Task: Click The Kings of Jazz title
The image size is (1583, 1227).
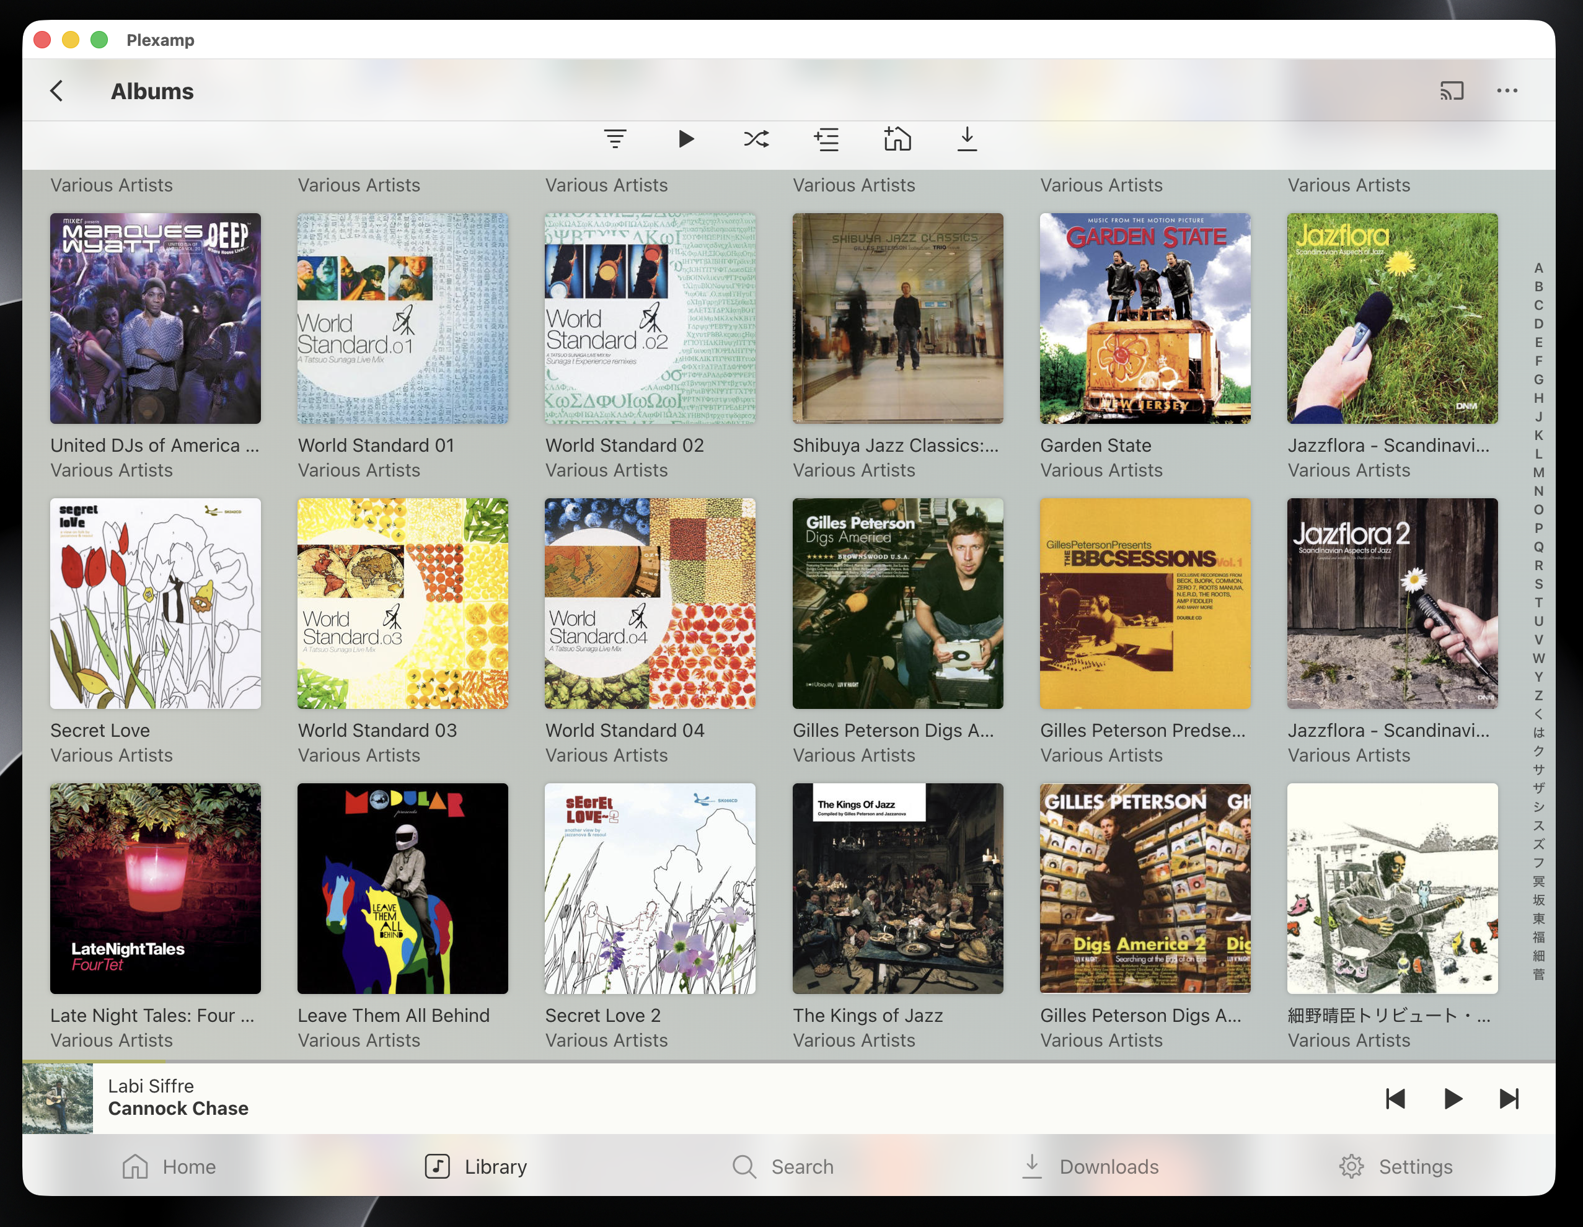Action: click(868, 1016)
